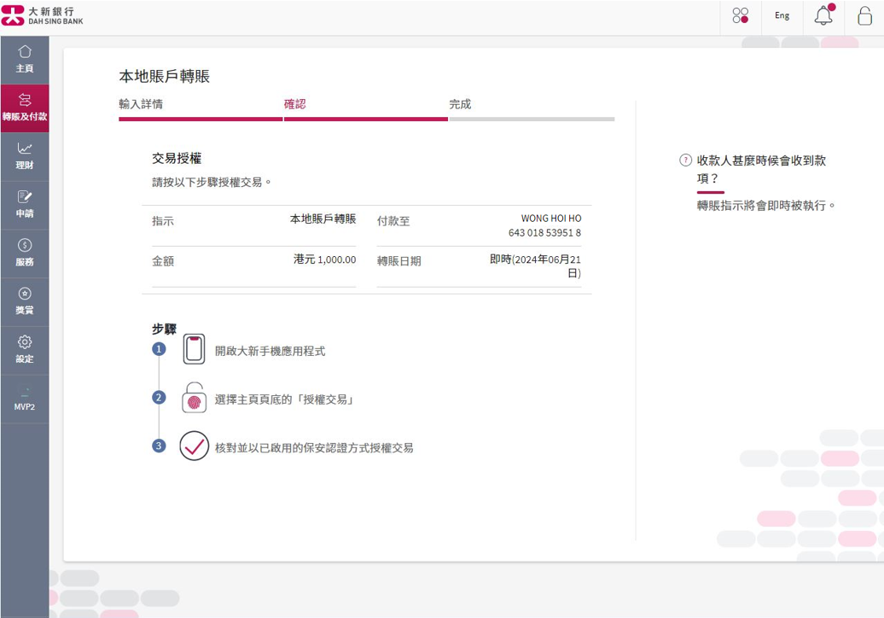Click the text 轉賬指示將會即時被執行
This screenshot has height=618, width=884.
[x=766, y=206]
